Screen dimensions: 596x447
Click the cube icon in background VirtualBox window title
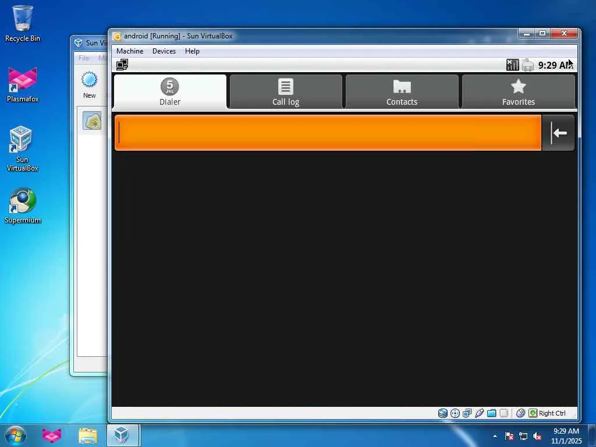tap(79, 43)
